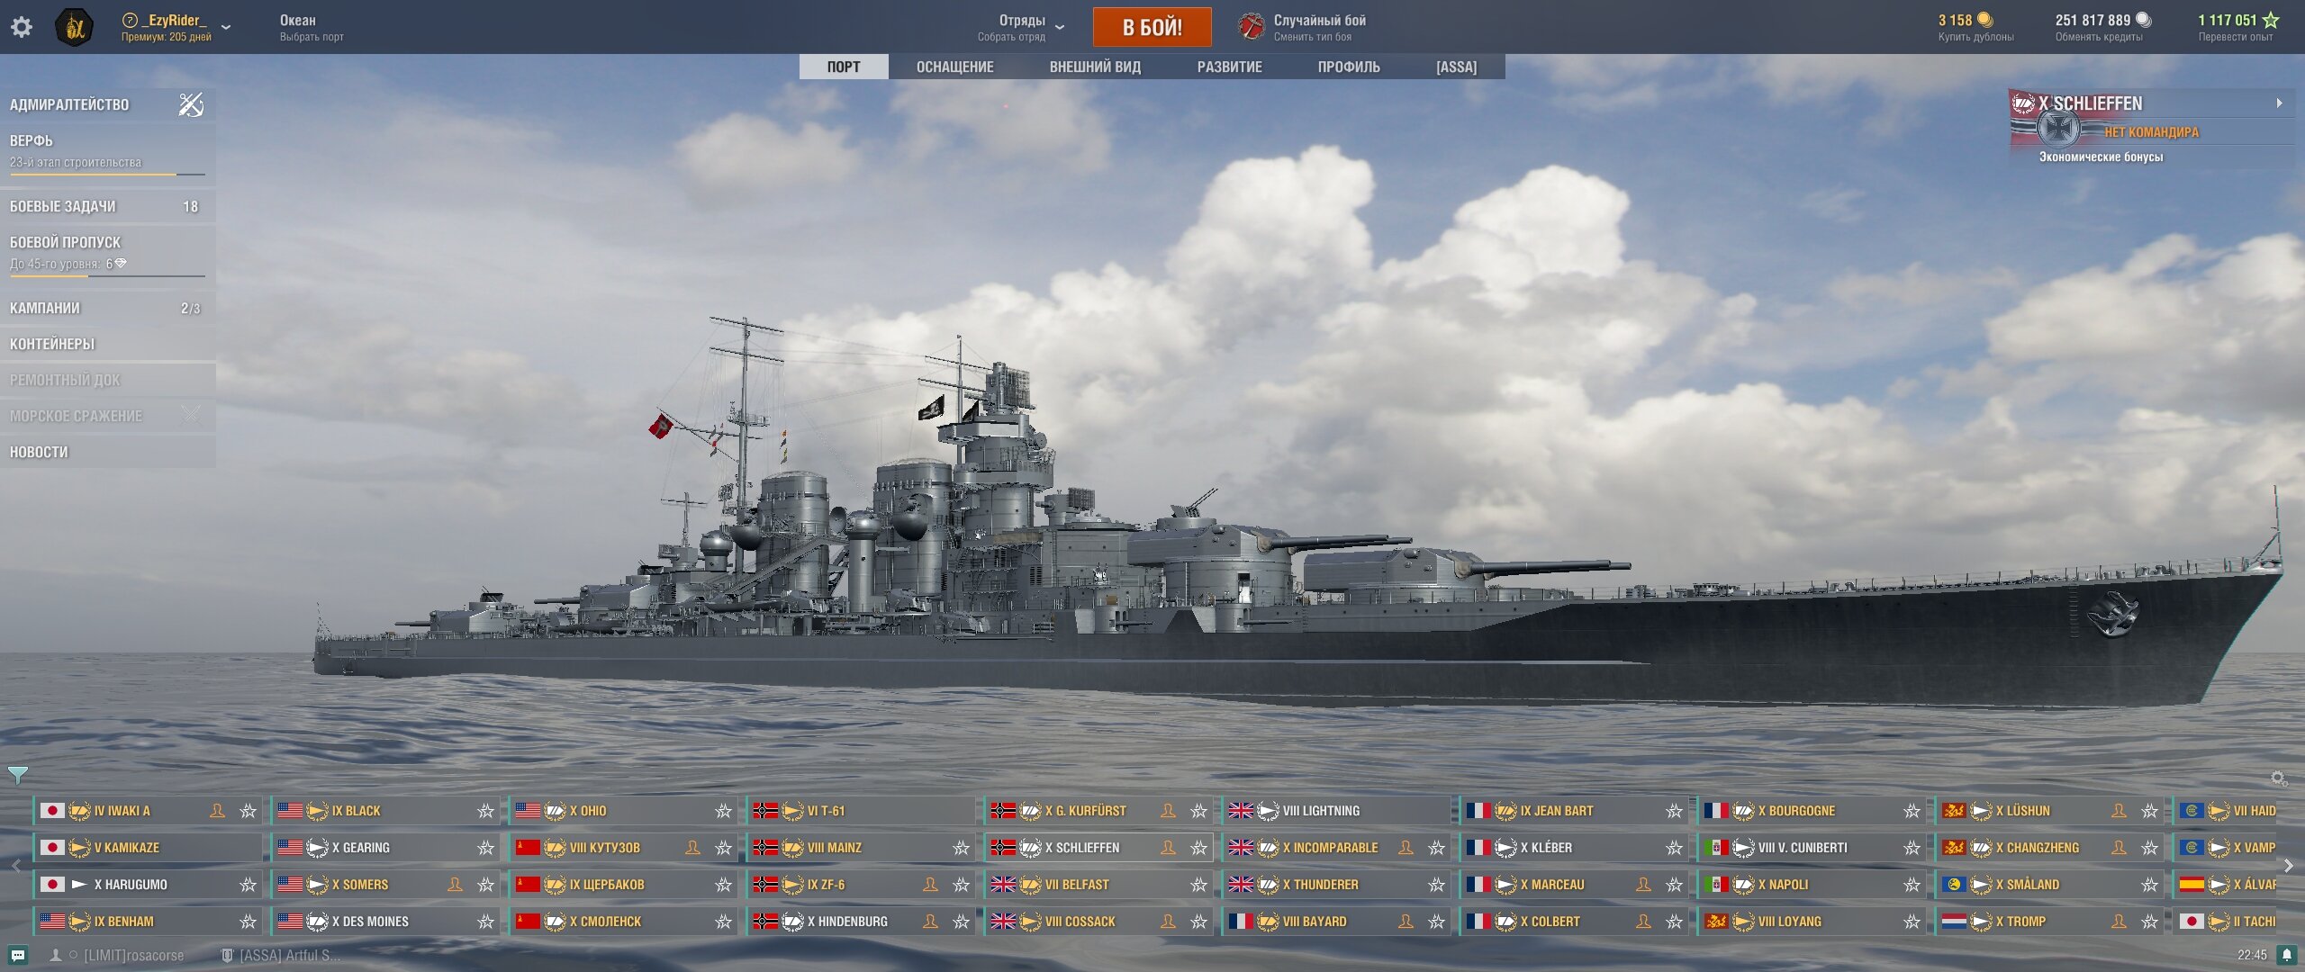Screen dimensions: 2305x972
Task: Toggle favorite star for X THUNDERER
Action: 1436,885
